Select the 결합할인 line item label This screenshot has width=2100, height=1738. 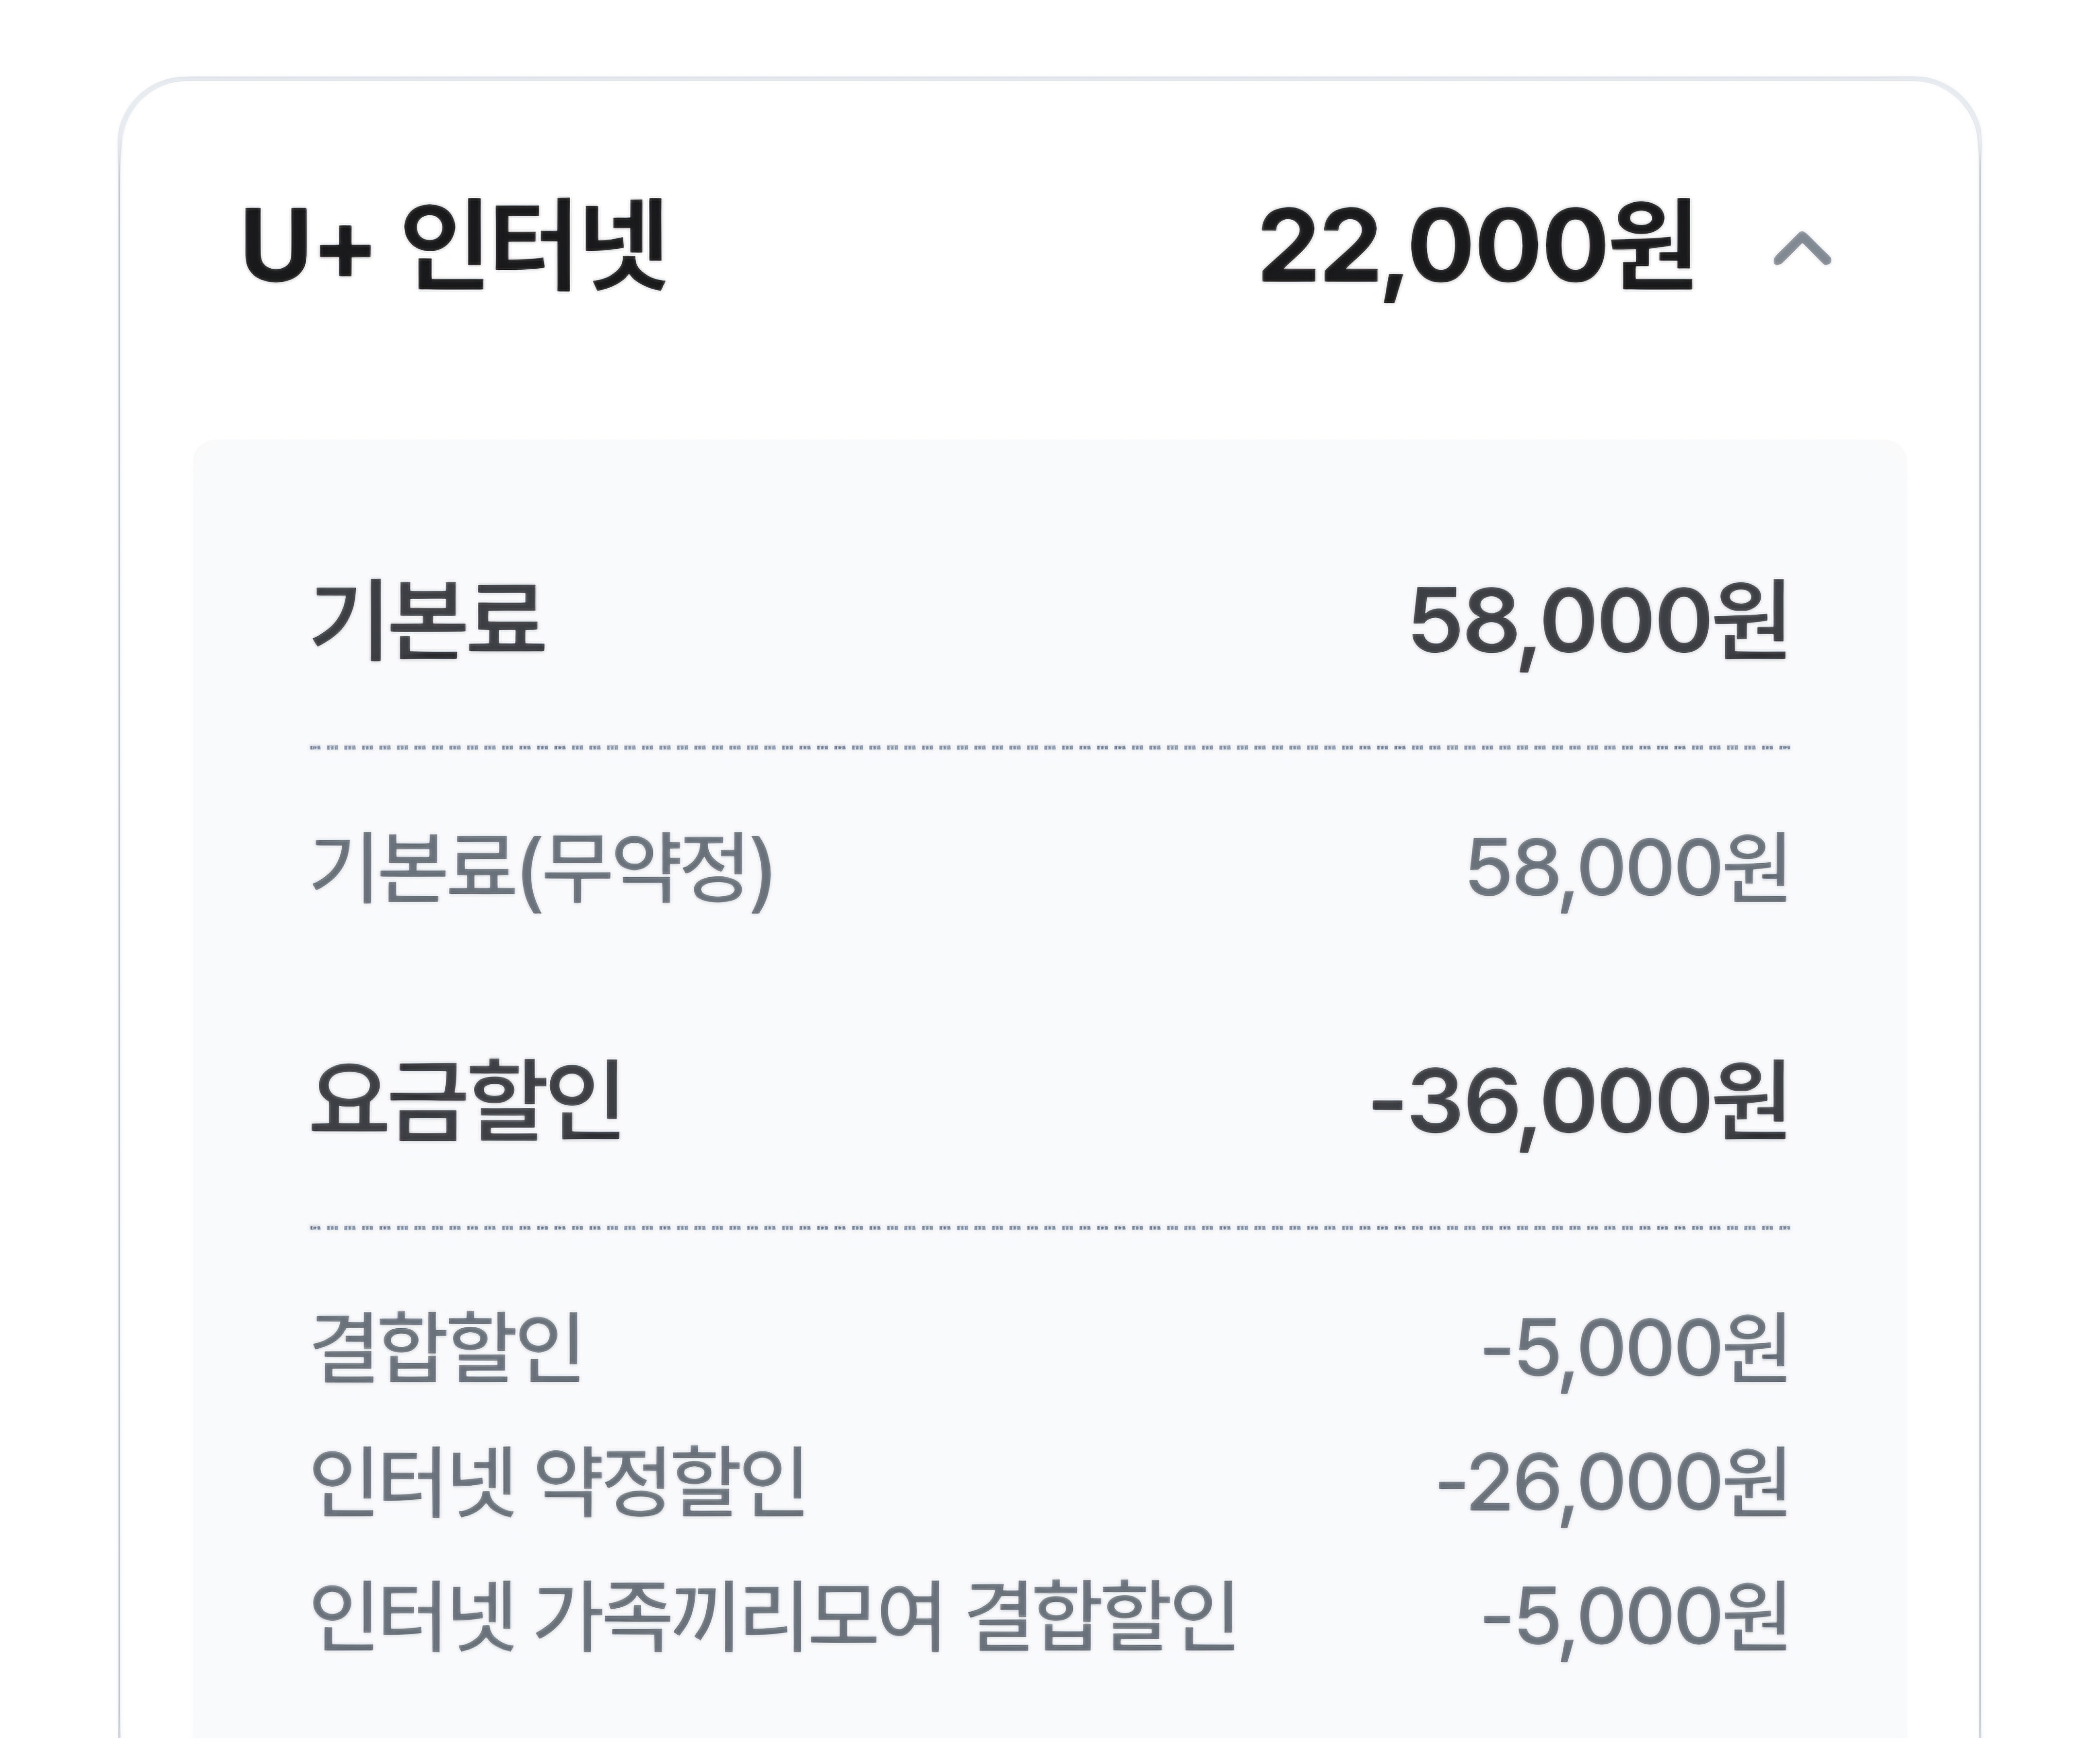[x=446, y=1347]
